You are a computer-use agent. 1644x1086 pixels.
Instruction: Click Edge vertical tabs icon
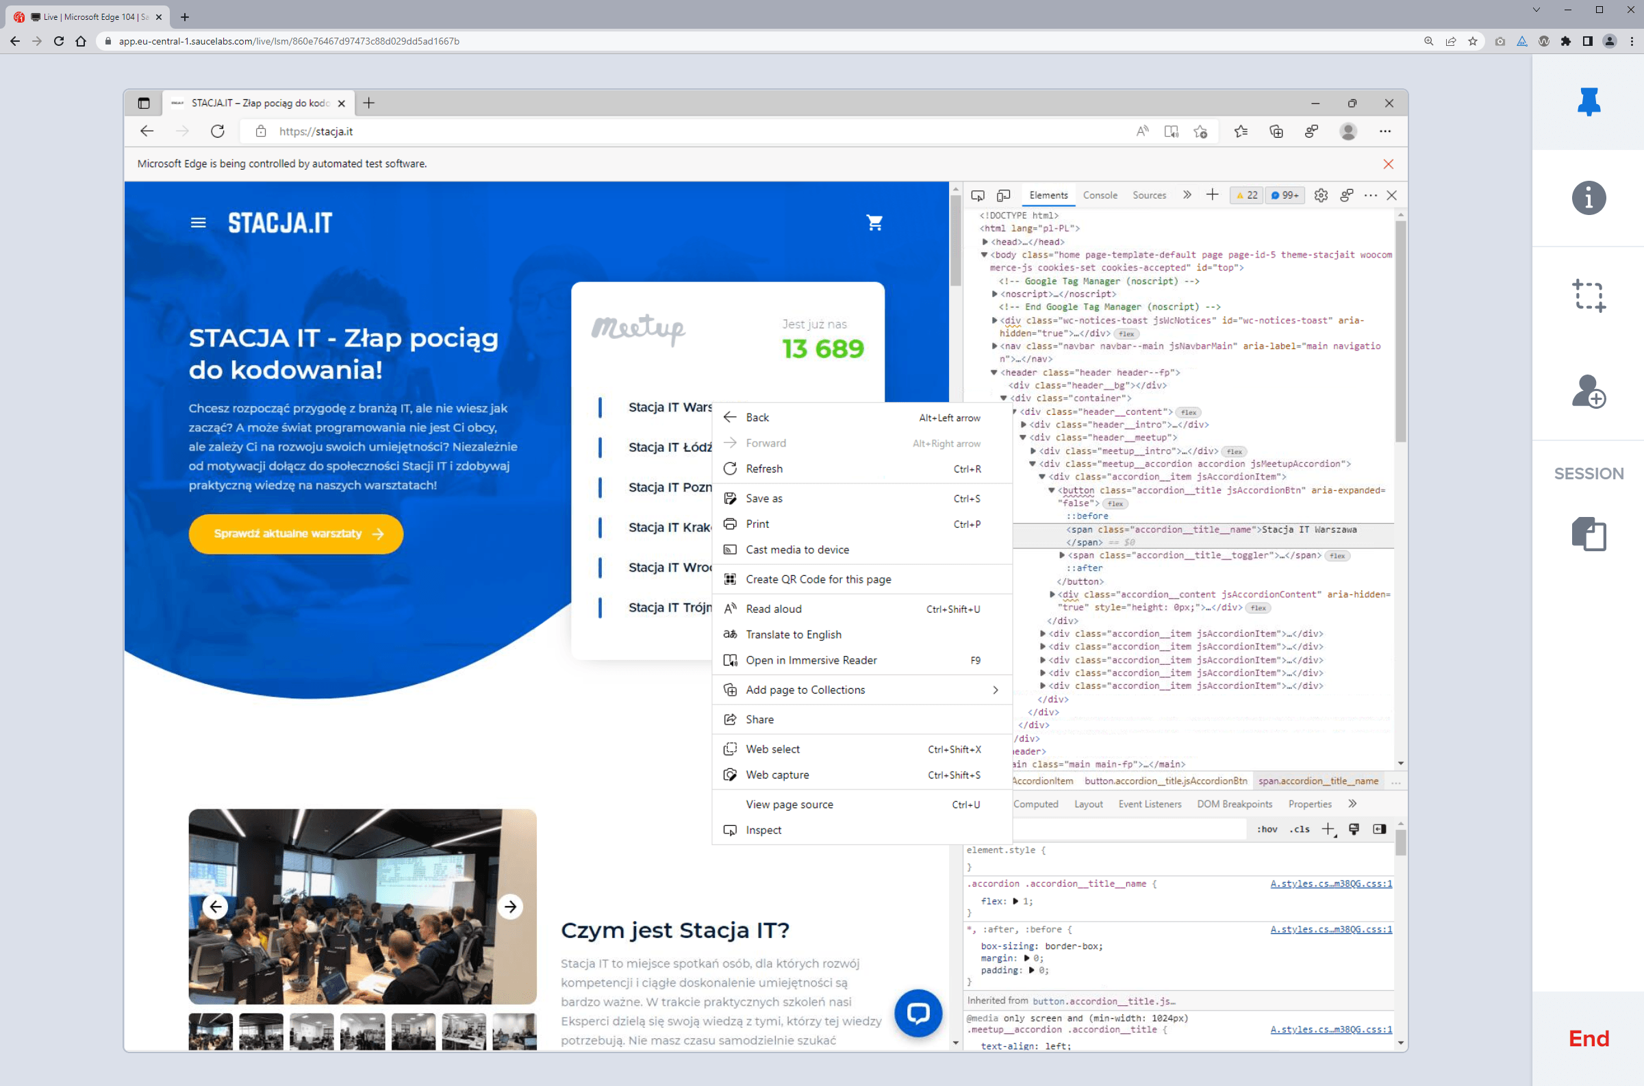(x=143, y=103)
